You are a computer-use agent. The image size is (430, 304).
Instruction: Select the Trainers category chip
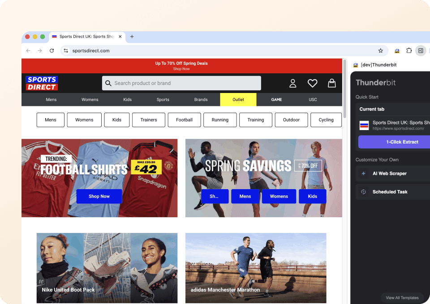point(148,120)
